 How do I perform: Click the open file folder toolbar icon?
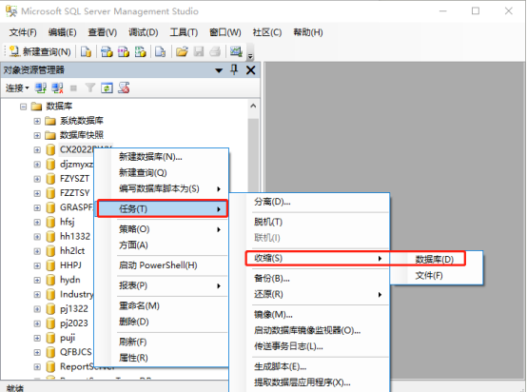(182, 51)
